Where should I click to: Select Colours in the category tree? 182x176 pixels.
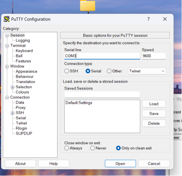coord(22,92)
